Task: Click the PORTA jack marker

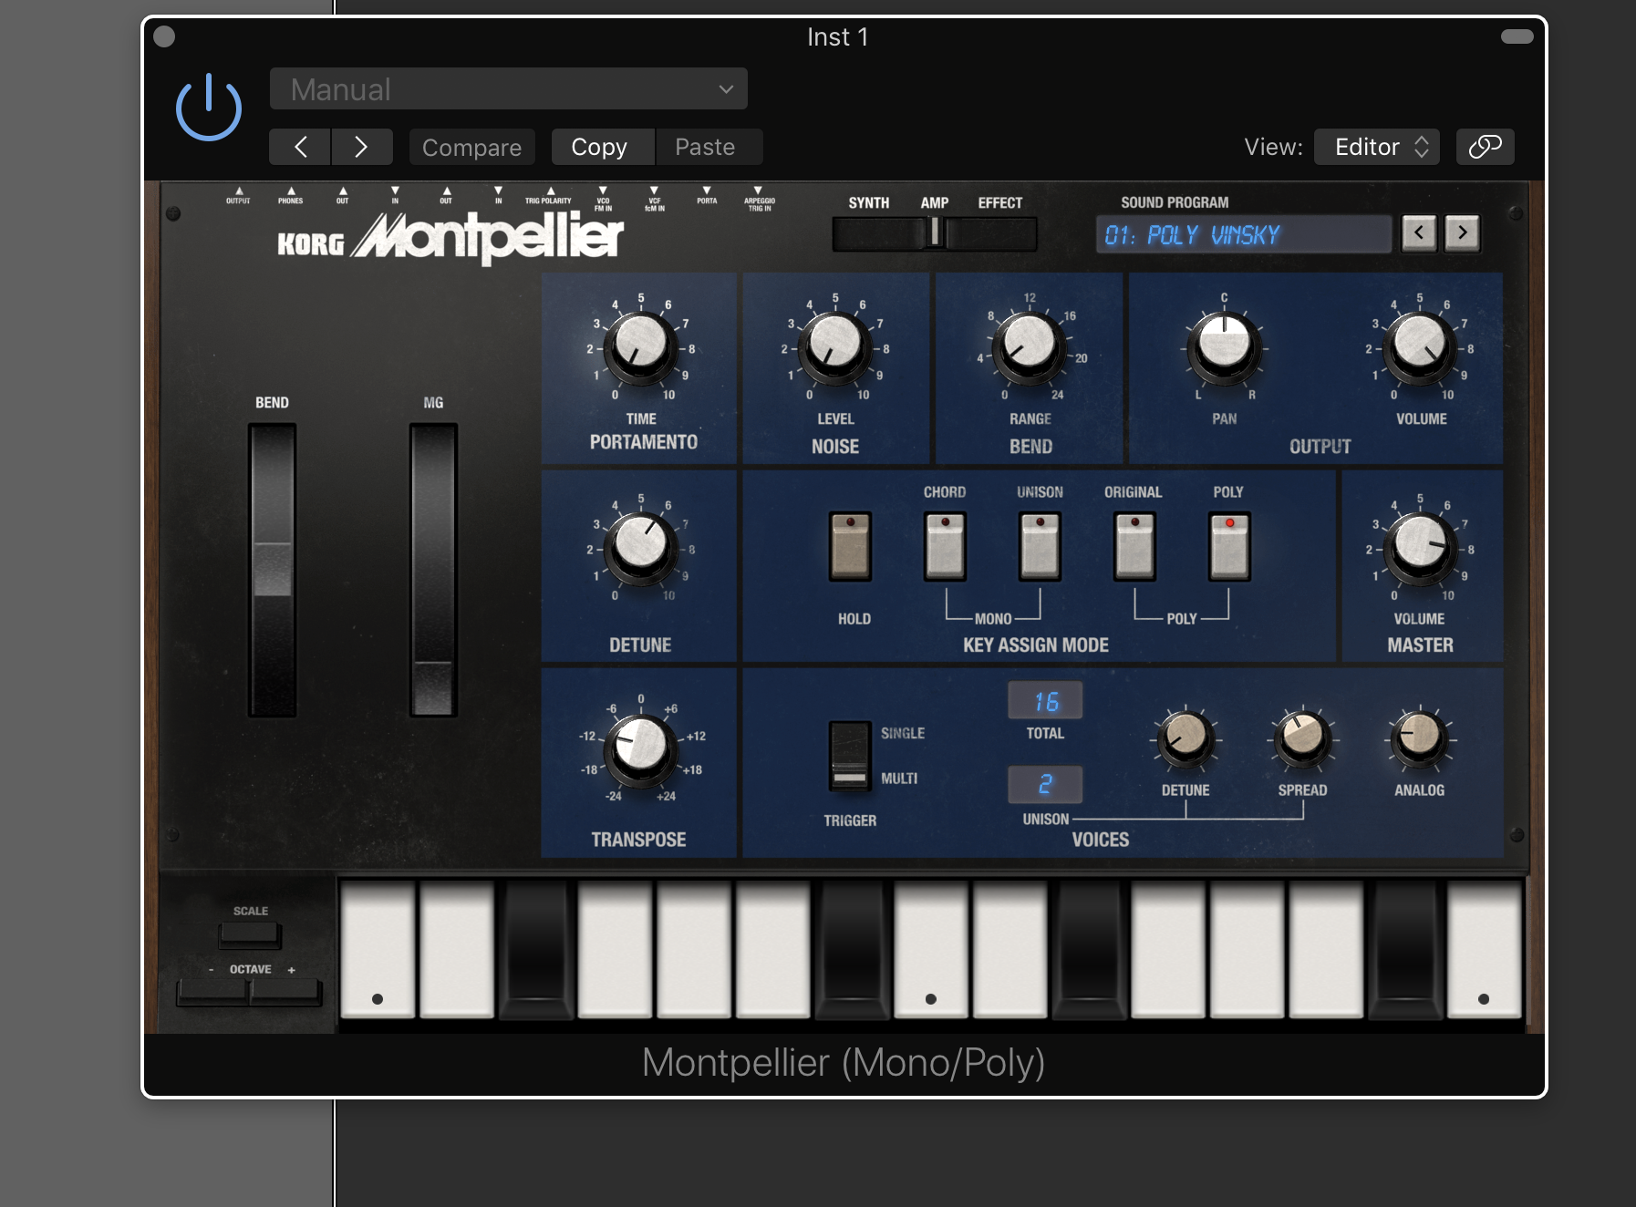Action: click(x=707, y=196)
